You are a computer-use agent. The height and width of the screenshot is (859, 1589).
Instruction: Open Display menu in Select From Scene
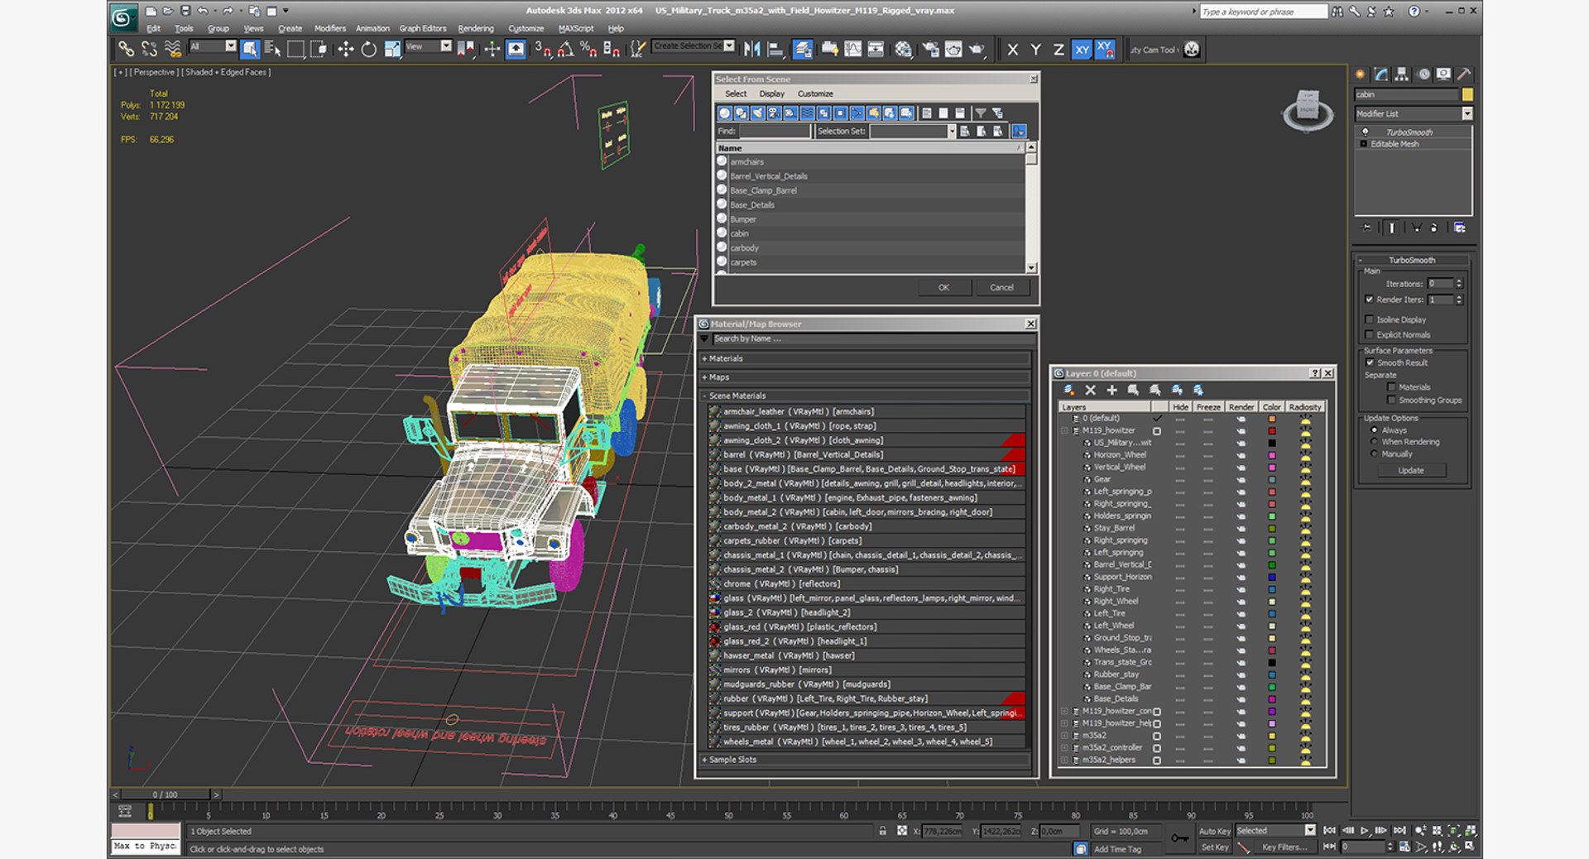click(772, 94)
